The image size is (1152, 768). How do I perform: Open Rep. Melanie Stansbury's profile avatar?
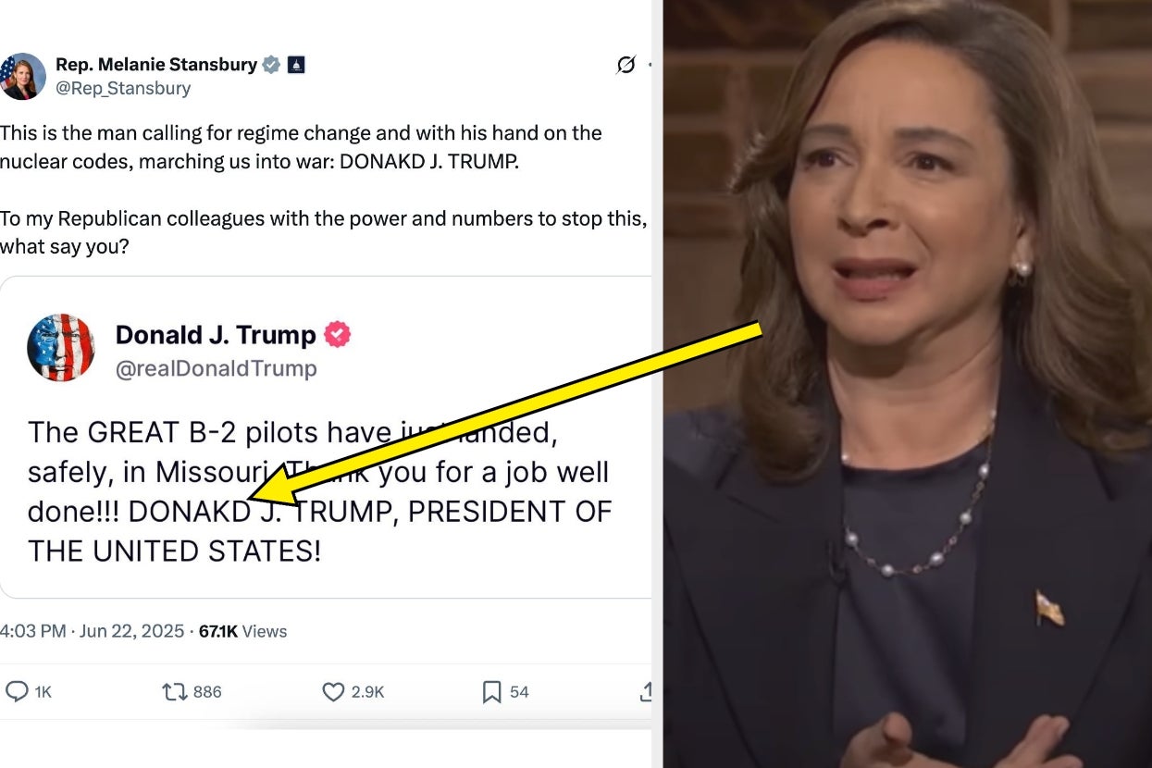point(20,77)
